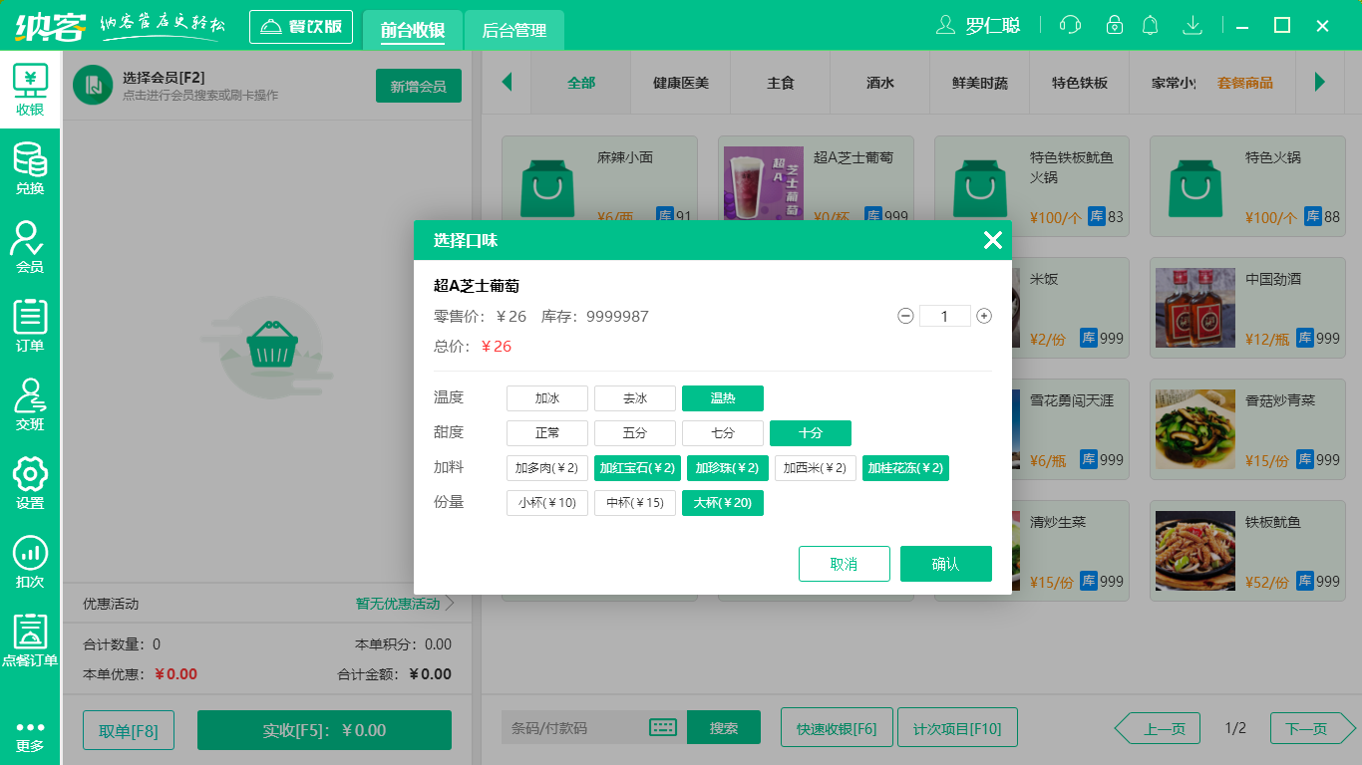Toggle 加红宝石(¥2) topping
The image size is (1362, 765).
pos(638,468)
